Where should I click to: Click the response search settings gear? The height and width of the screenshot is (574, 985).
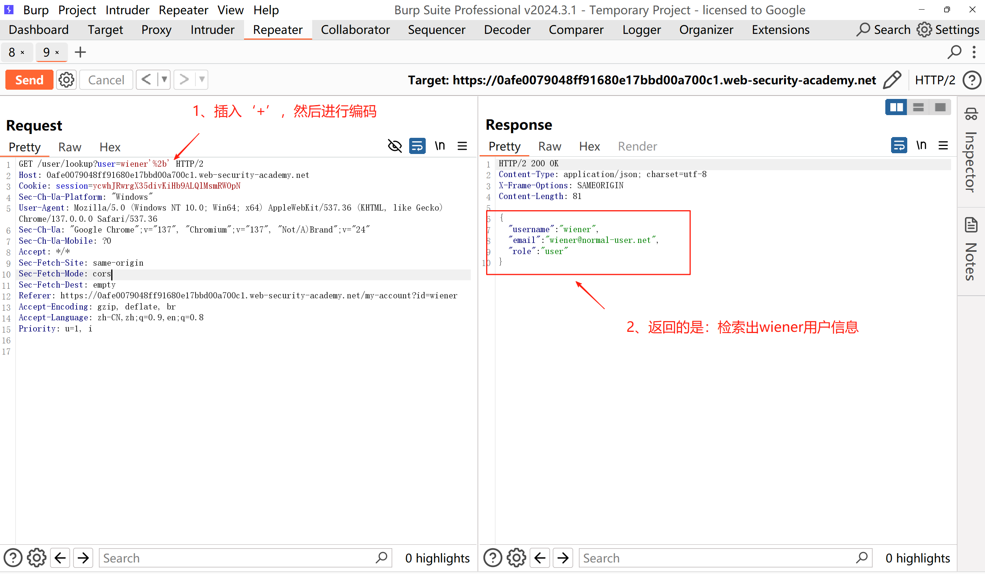coord(516,558)
